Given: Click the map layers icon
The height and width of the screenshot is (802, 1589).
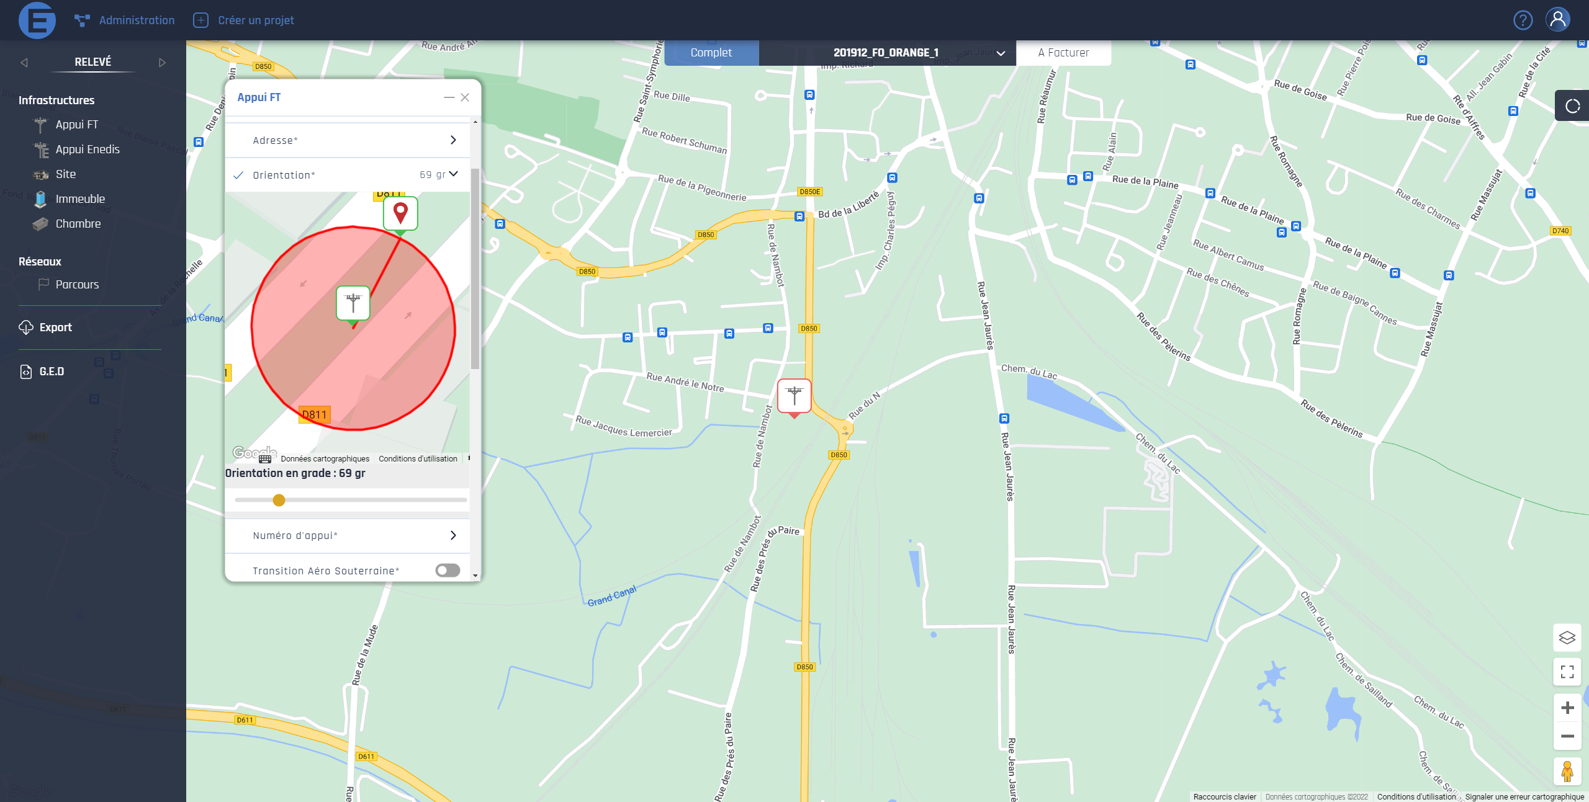Looking at the screenshot, I should 1567,638.
